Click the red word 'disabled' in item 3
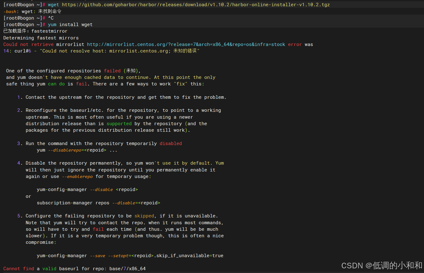 [171, 143]
